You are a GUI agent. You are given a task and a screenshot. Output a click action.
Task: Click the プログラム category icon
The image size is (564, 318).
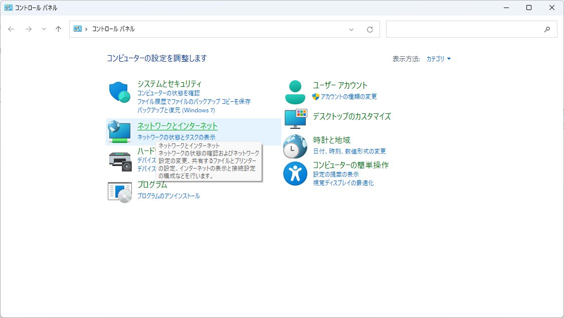119,192
